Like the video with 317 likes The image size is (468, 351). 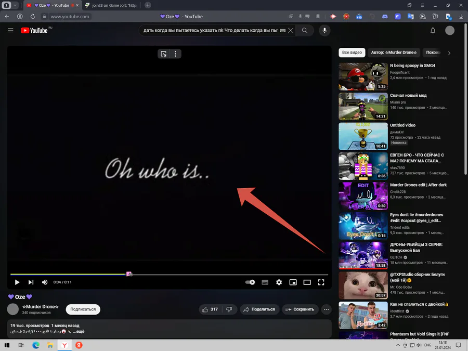coord(210,309)
